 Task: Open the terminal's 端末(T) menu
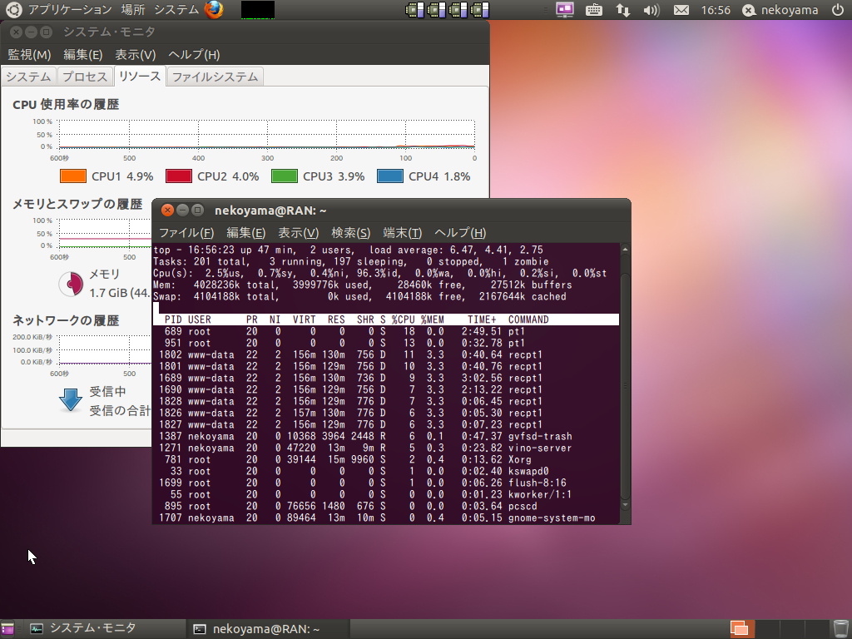pos(402,232)
